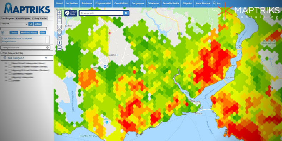Click the street view pegman icon

[x=59, y=43]
